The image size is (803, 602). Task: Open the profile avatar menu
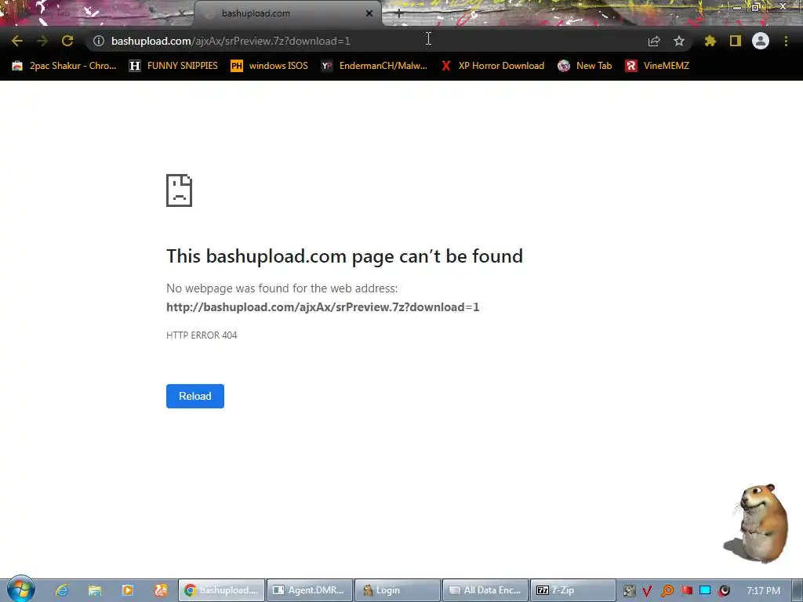[761, 41]
